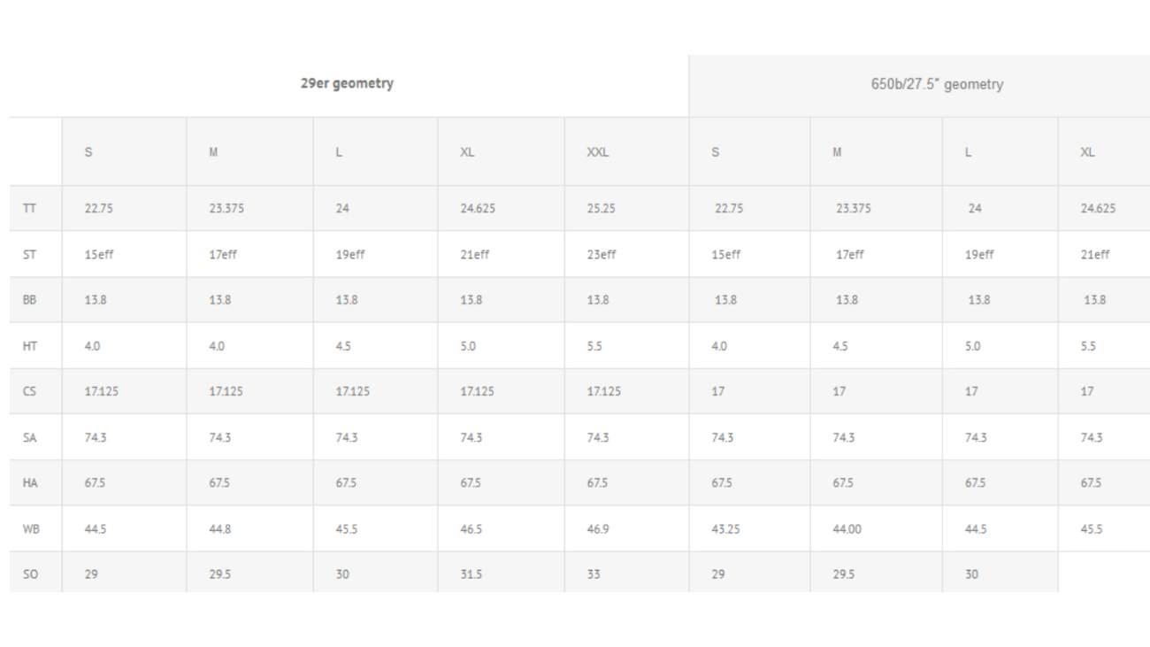Viewport: 1150px width, 647px height.
Task: Select the CS row label
Action: click(29, 391)
